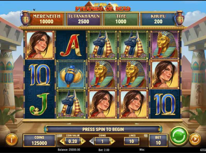Increase the coins count with the plus arrow
The image size is (206, 153).
(x=112, y=141)
